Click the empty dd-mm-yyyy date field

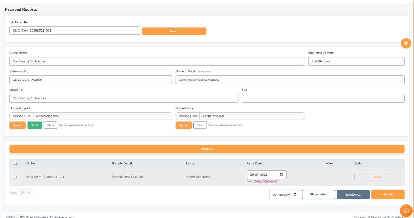pyautogui.click(x=284, y=194)
